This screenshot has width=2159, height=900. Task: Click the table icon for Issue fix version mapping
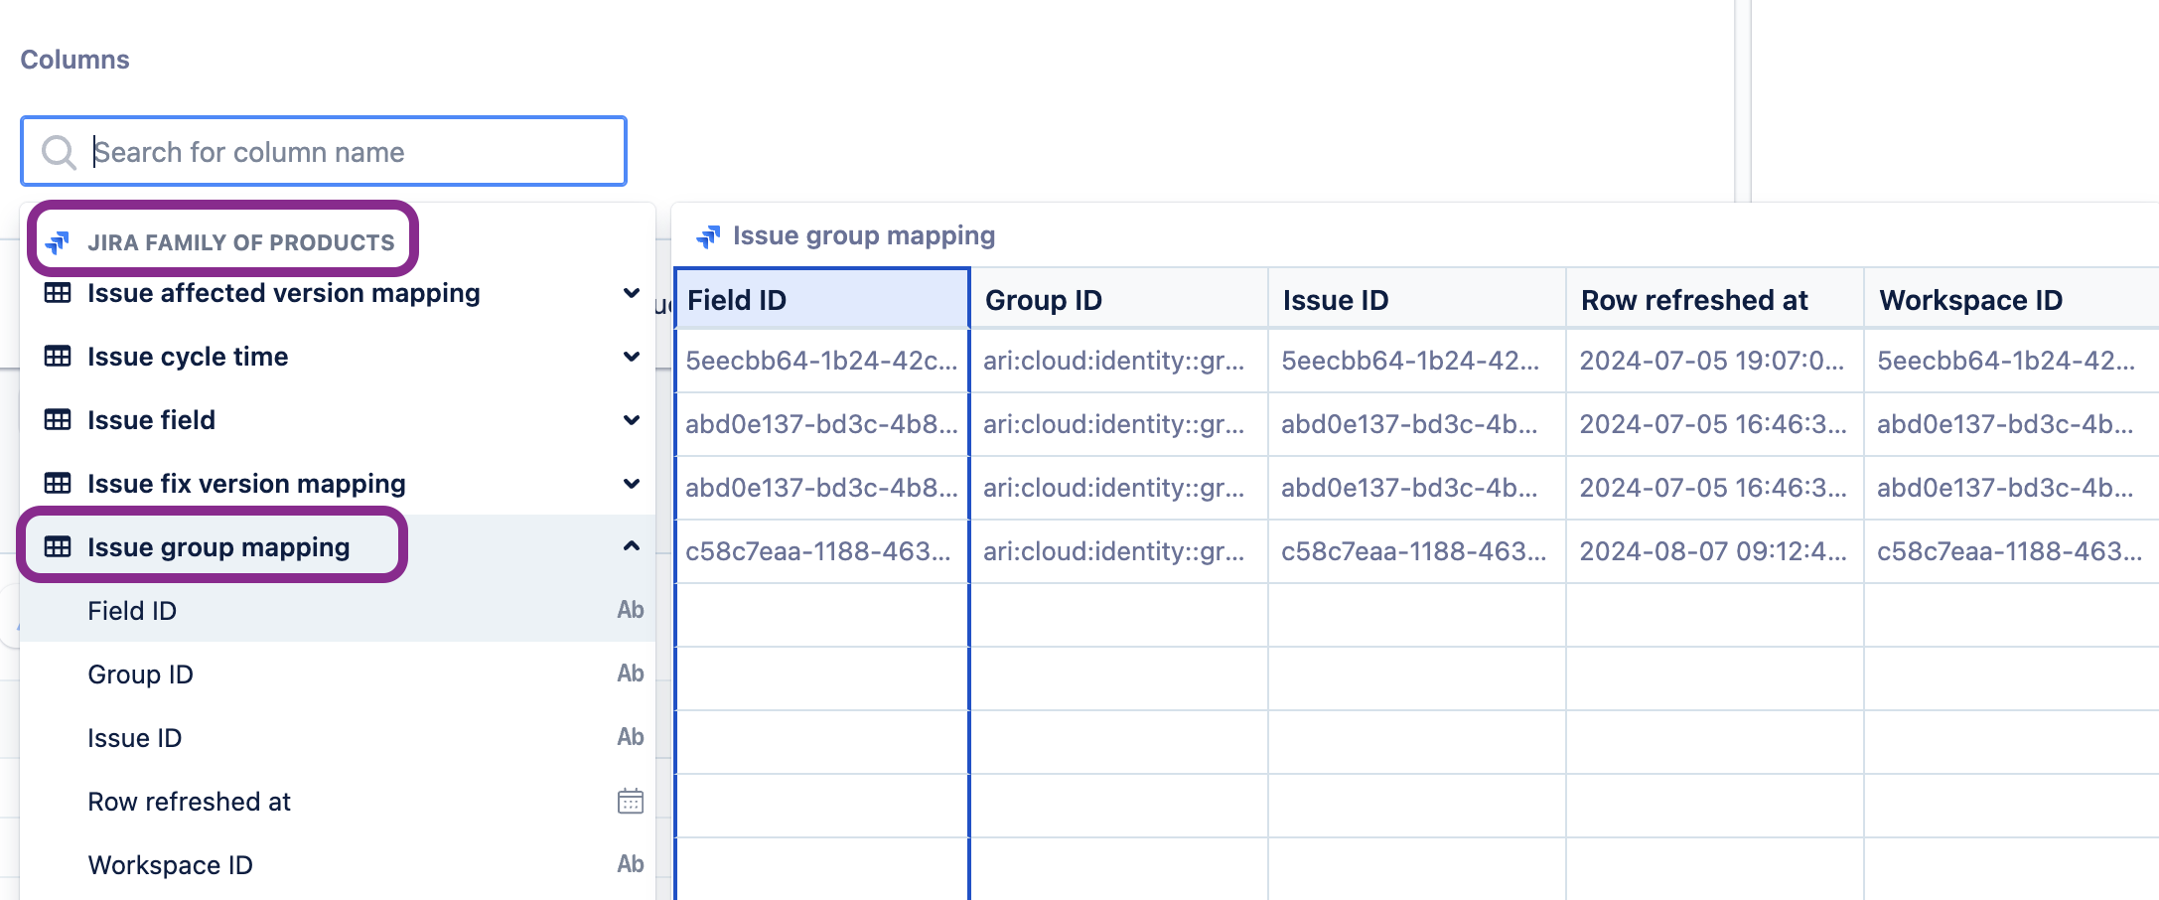[58, 484]
